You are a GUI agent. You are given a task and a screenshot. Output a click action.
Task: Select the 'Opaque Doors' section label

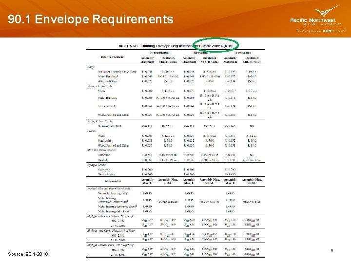[97, 165]
